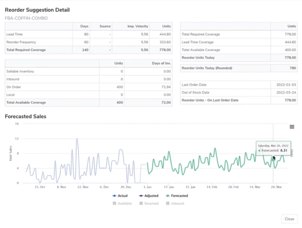This screenshot has height=228, width=302.
Task: Select the Lead Time row label
Action: (x=15, y=34)
